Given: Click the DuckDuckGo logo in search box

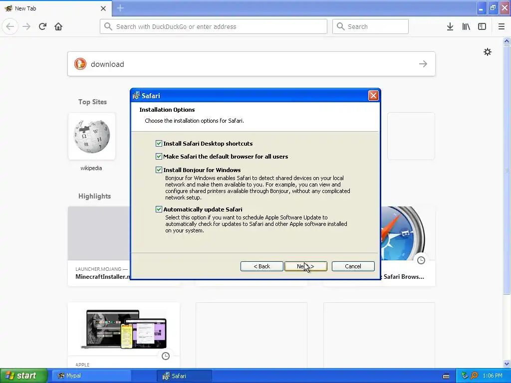Looking at the screenshot, I should pyautogui.click(x=80, y=64).
